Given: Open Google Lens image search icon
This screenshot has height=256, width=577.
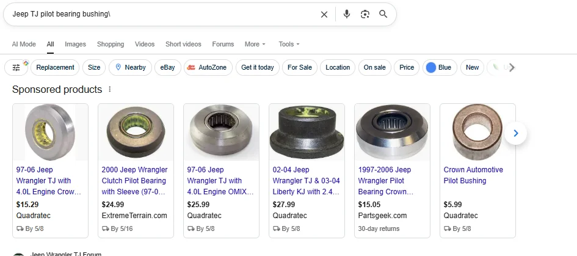Looking at the screenshot, I should (x=365, y=15).
